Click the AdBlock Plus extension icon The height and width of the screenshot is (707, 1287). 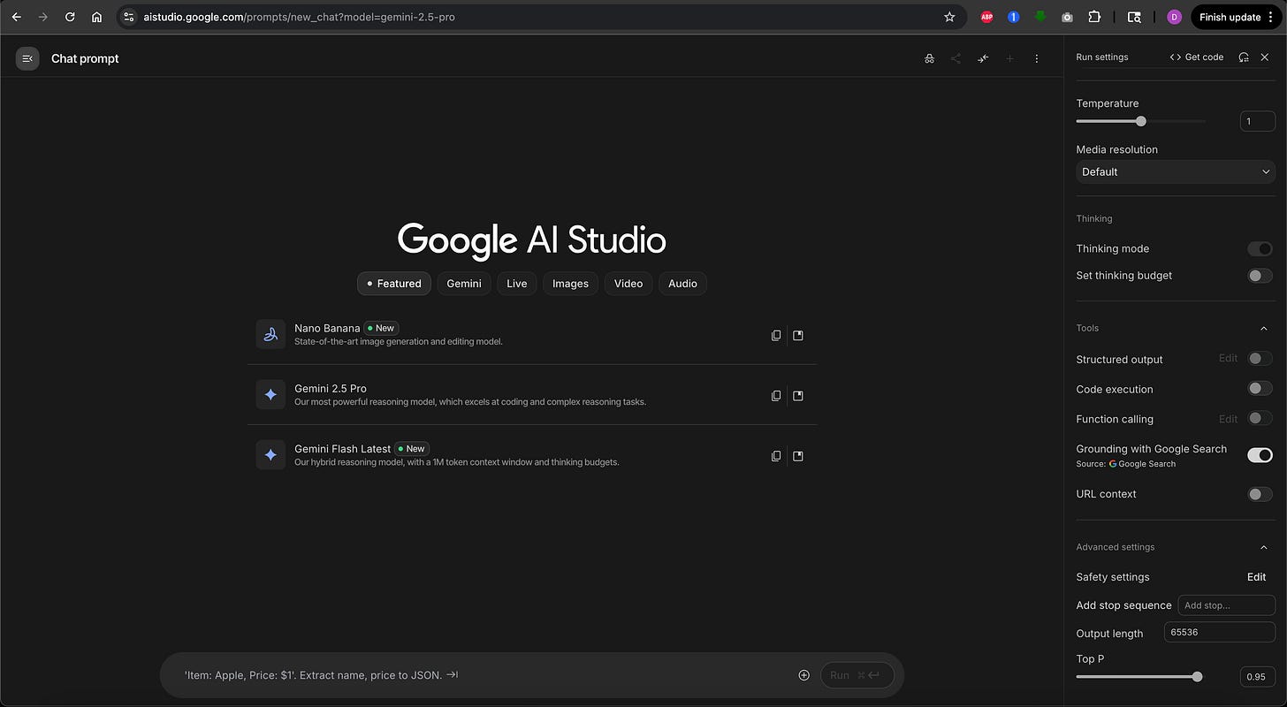pyautogui.click(x=986, y=17)
